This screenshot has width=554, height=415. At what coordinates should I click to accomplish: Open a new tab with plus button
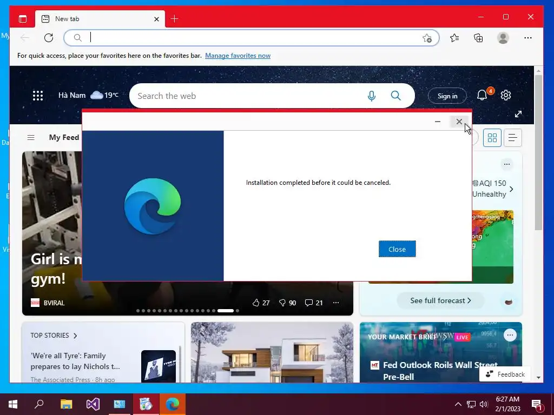pos(174,19)
